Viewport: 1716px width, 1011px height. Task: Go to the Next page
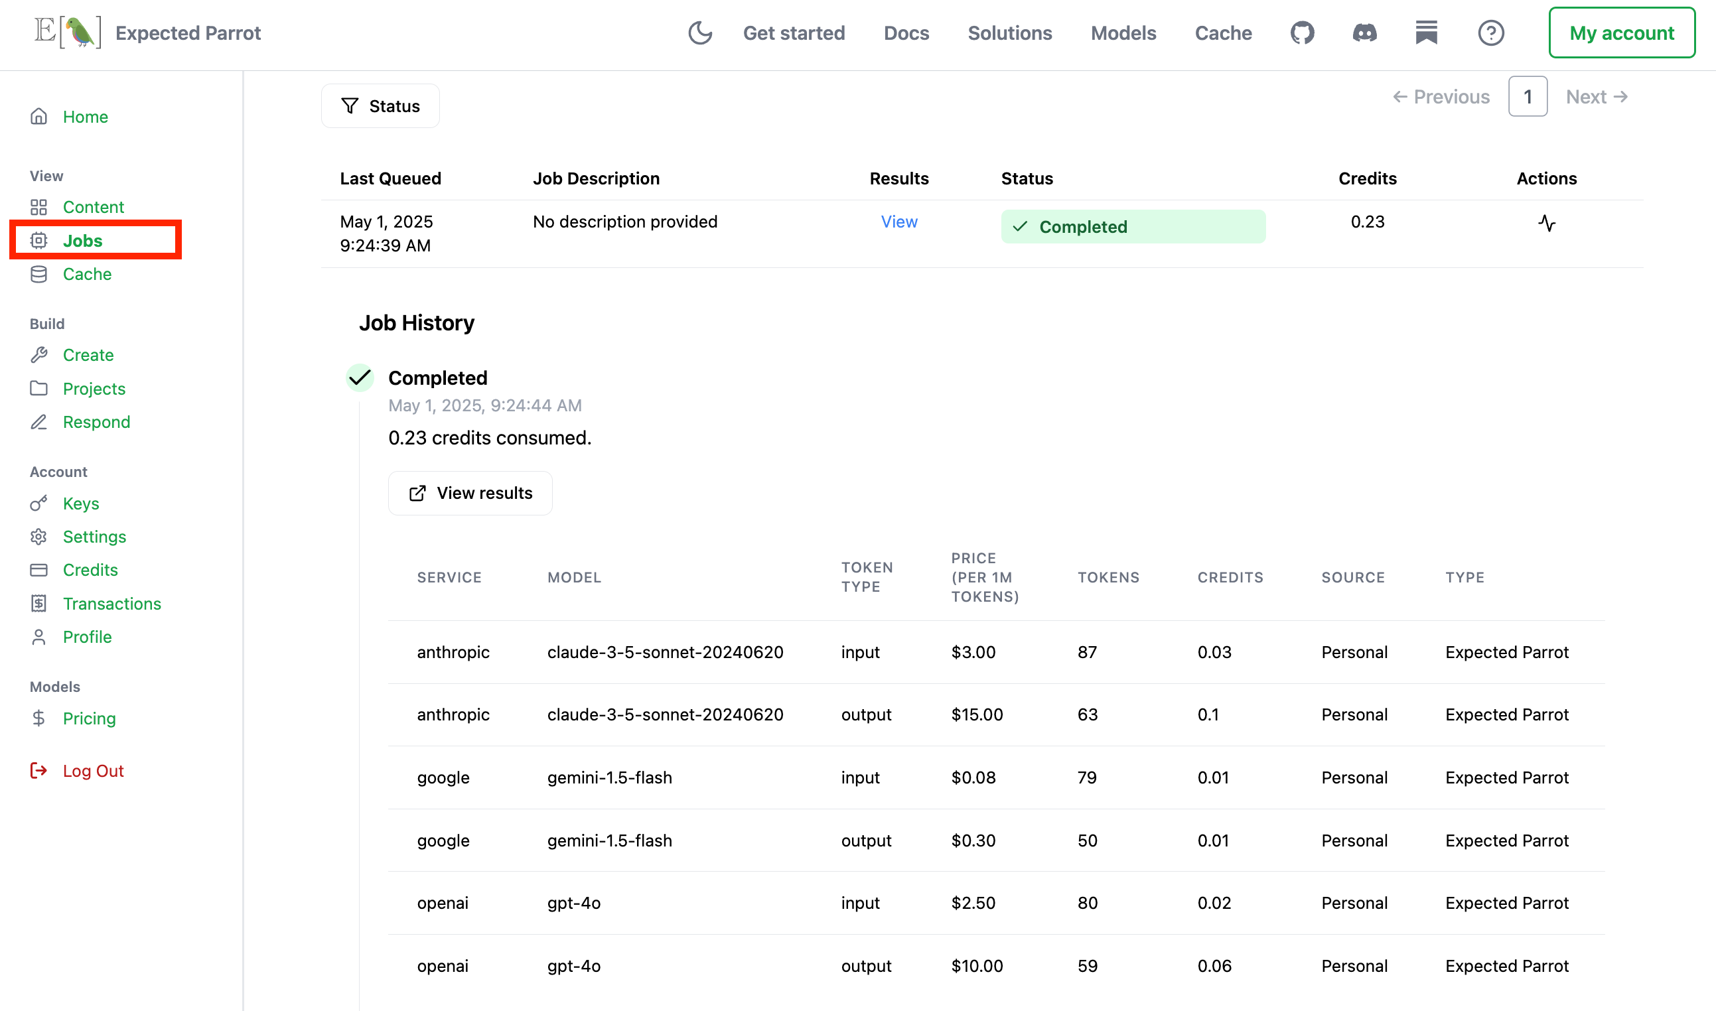[1597, 97]
